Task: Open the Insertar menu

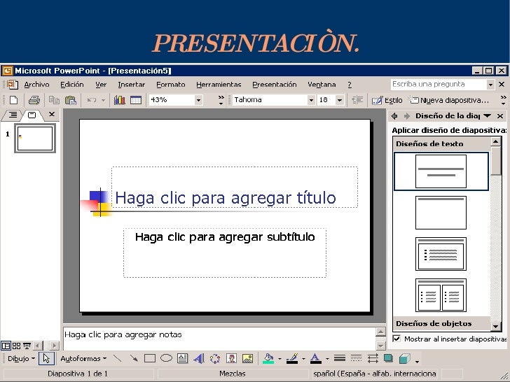Action: (132, 85)
